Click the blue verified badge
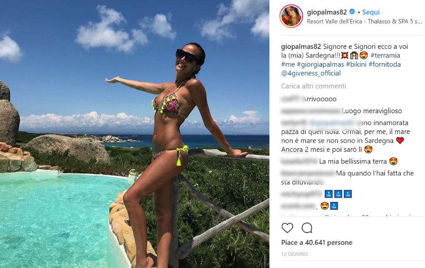425x268 pixels. 352,12
